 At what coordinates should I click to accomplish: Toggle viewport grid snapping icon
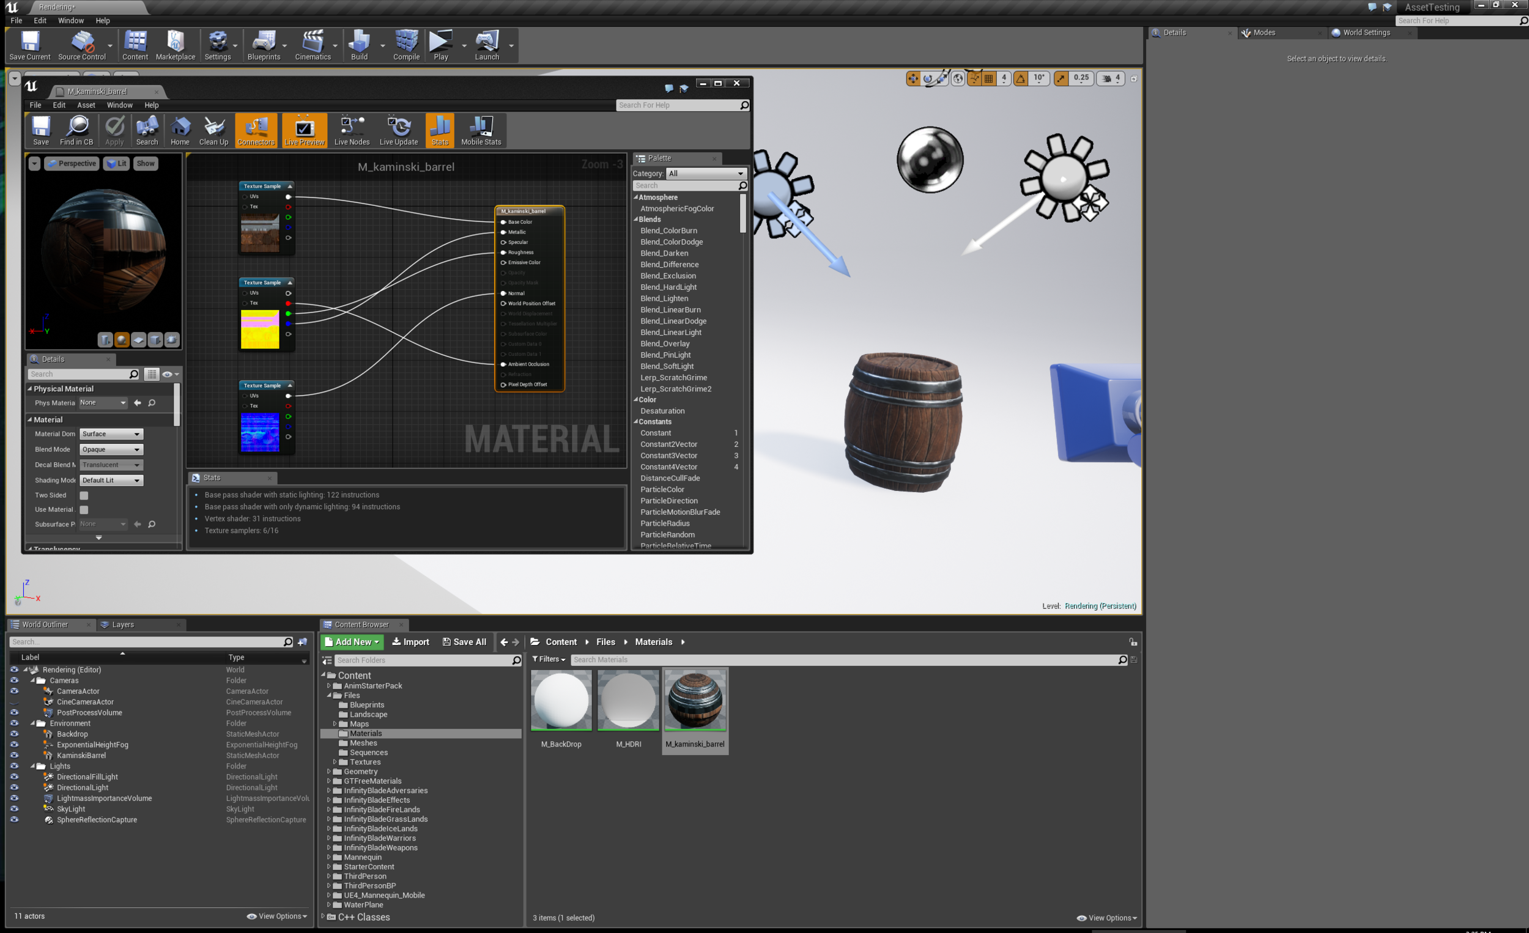pyautogui.click(x=988, y=78)
